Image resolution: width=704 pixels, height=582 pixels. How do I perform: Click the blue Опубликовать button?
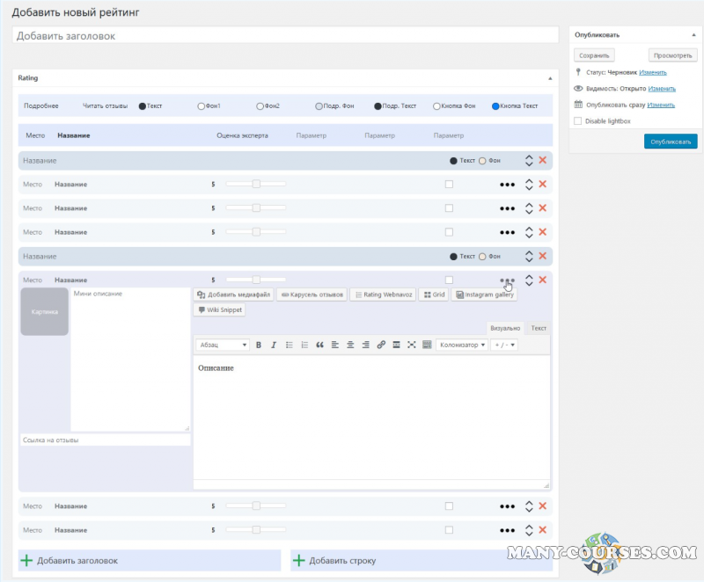click(671, 141)
